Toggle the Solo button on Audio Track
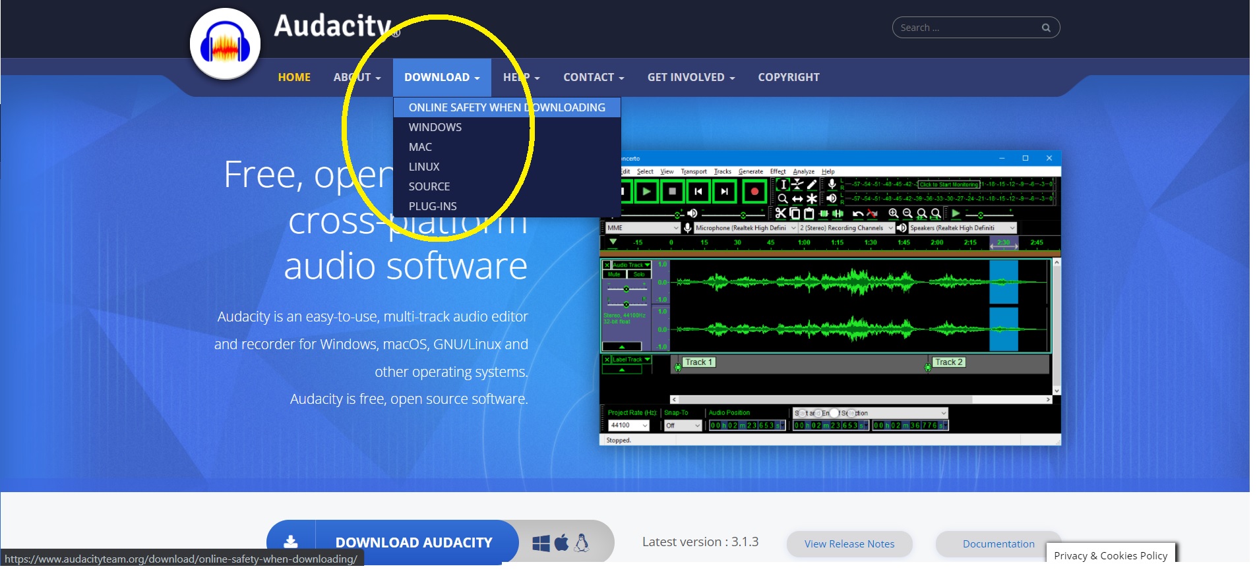Screen dimensions: 1257x585 (x=638, y=274)
